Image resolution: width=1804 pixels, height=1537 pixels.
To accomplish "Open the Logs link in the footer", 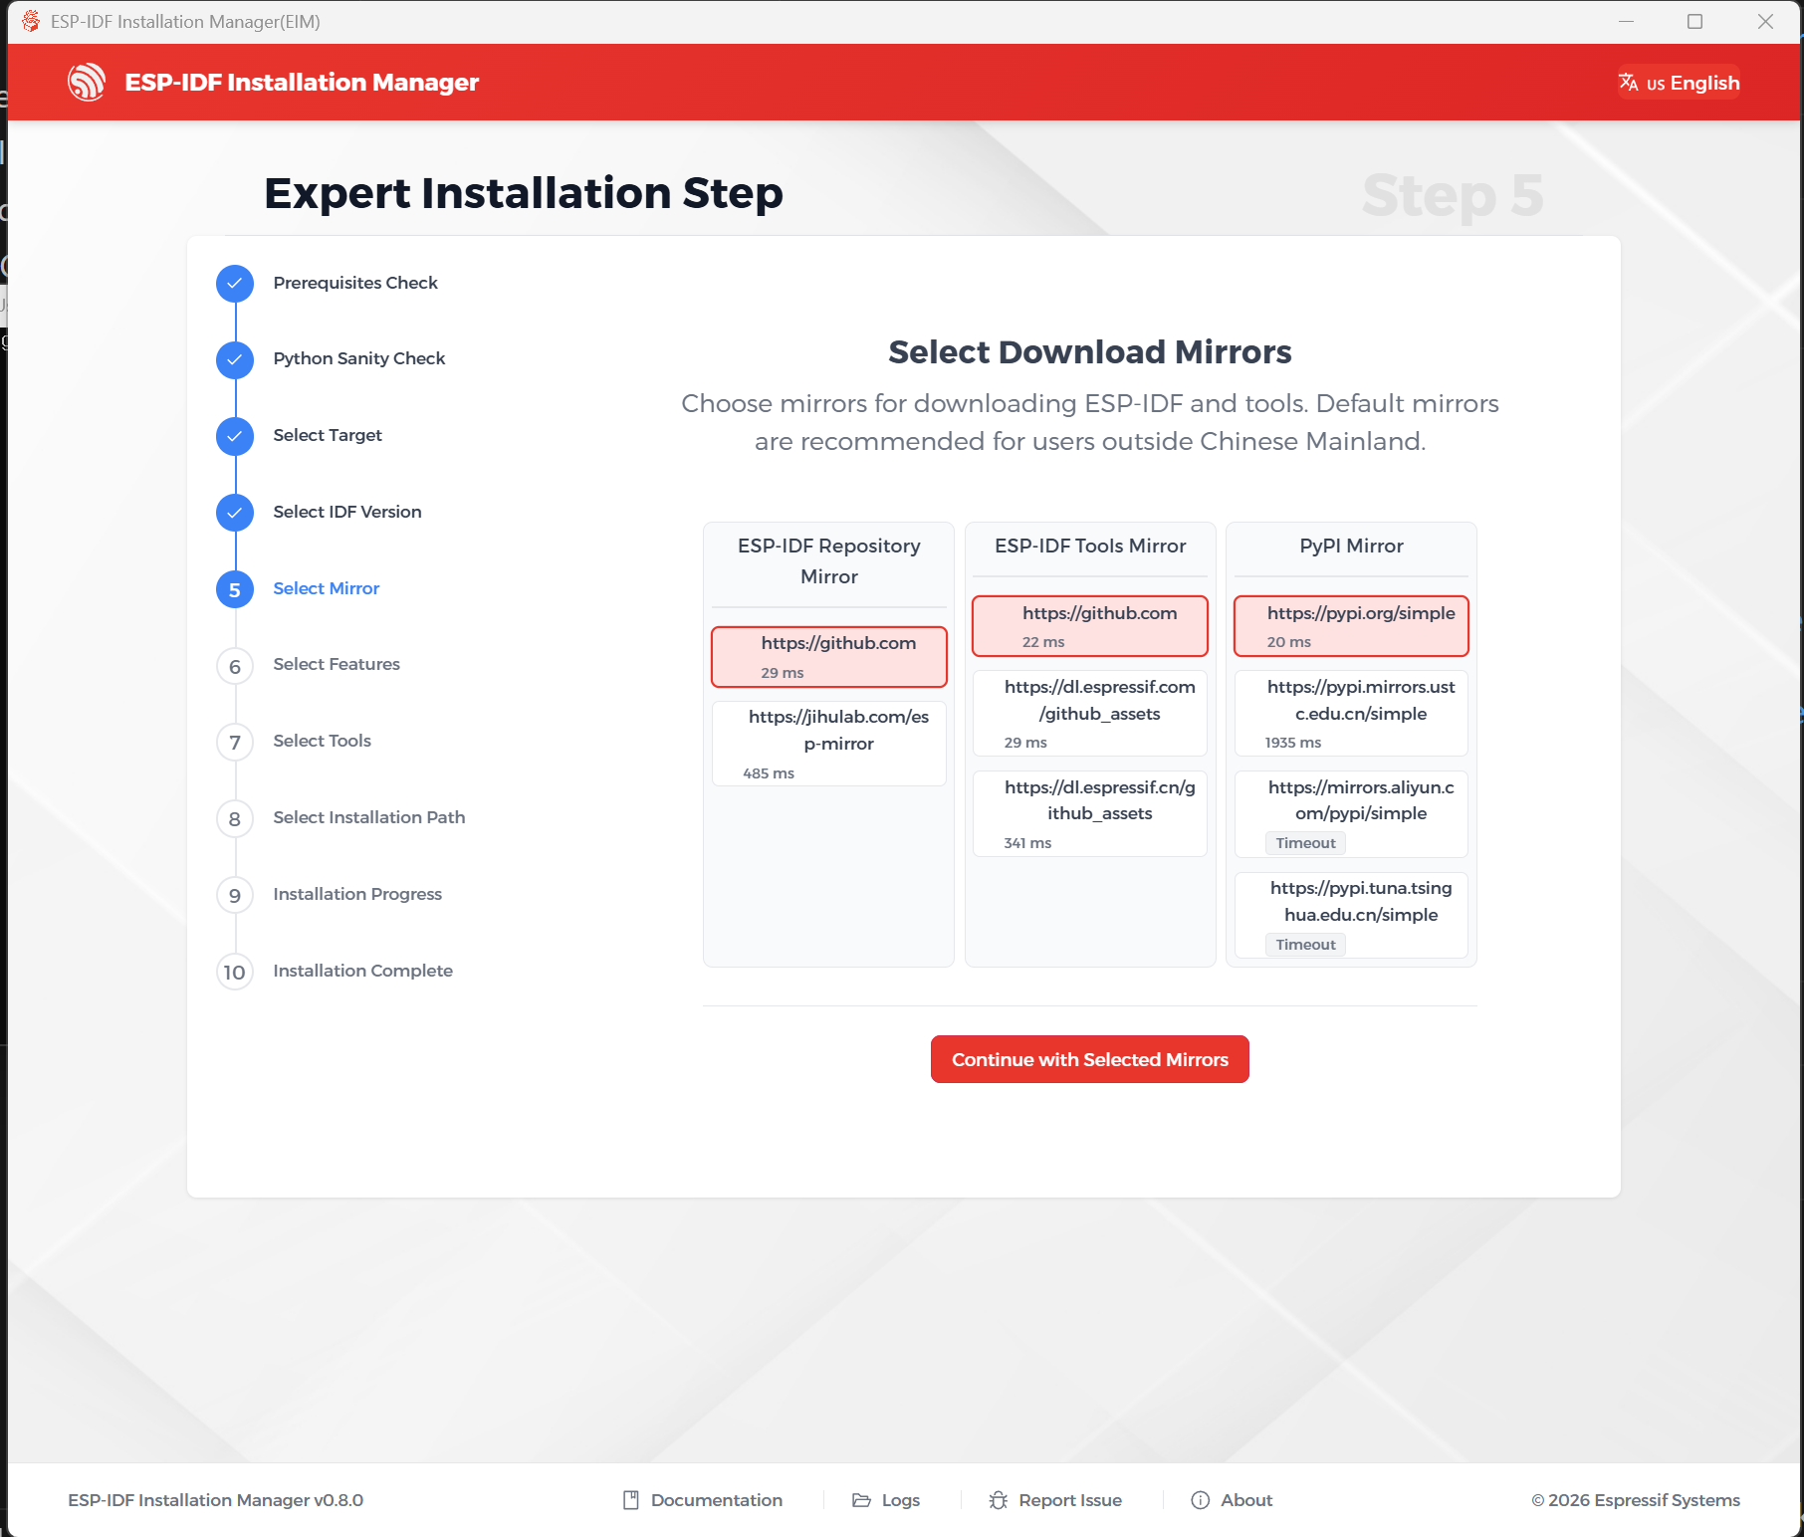I will (x=886, y=1500).
